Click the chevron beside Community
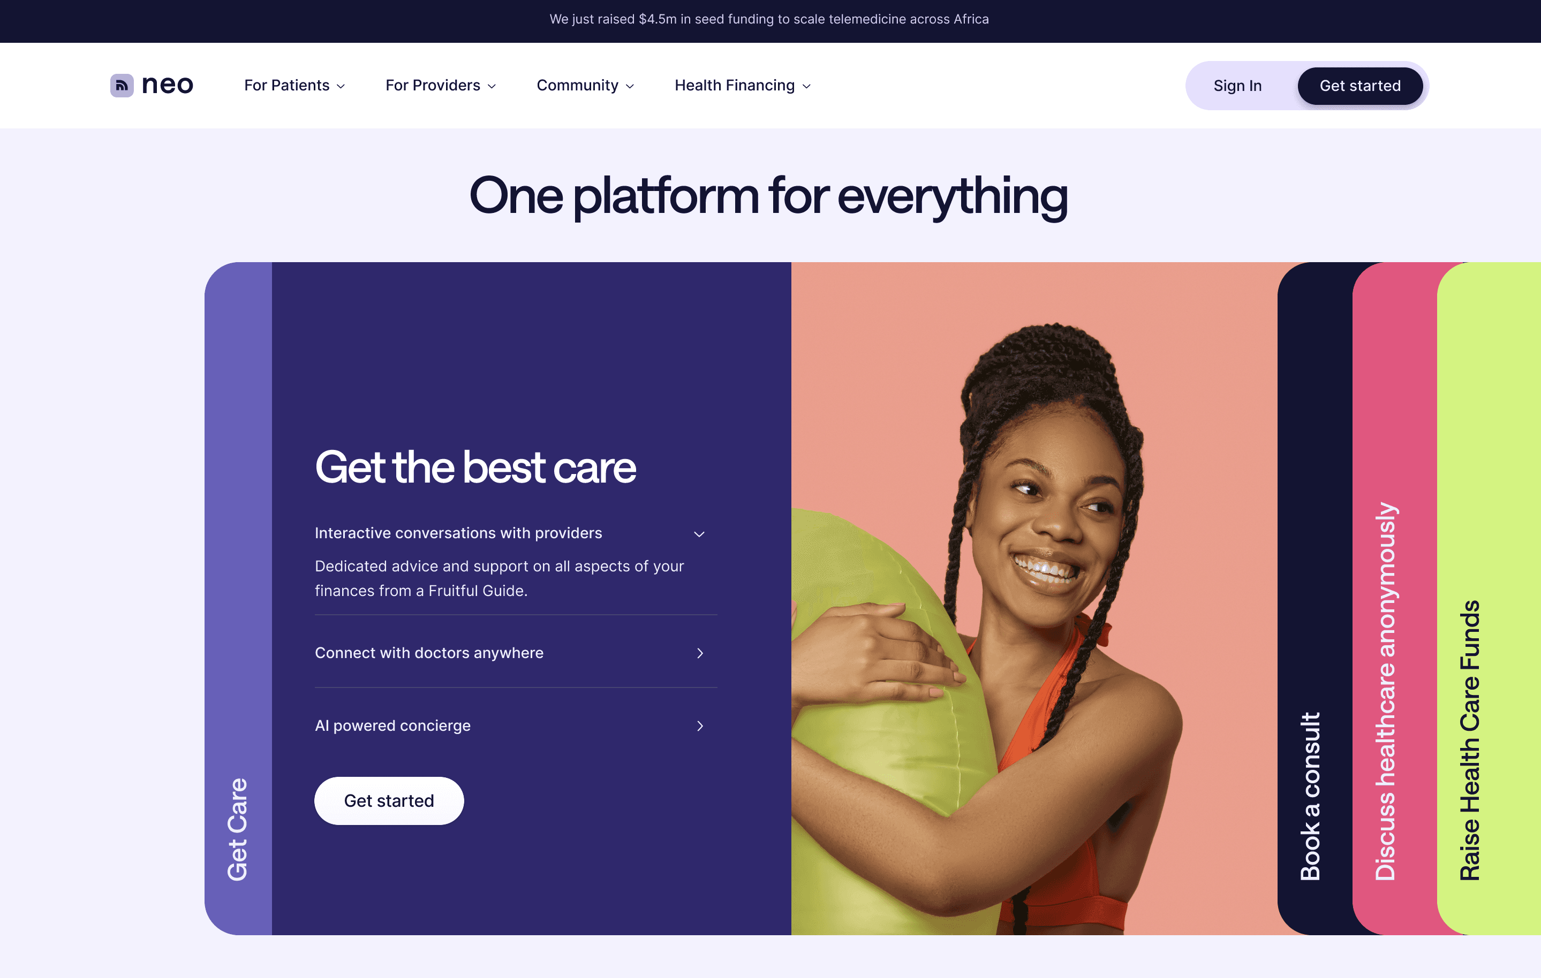1541x978 pixels. (x=630, y=86)
